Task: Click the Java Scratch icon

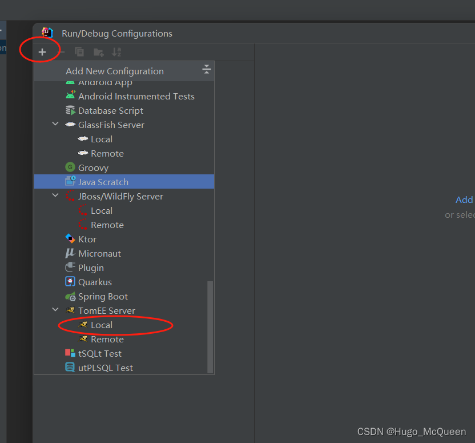Action: pyautogui.click(x=70, y=181)
